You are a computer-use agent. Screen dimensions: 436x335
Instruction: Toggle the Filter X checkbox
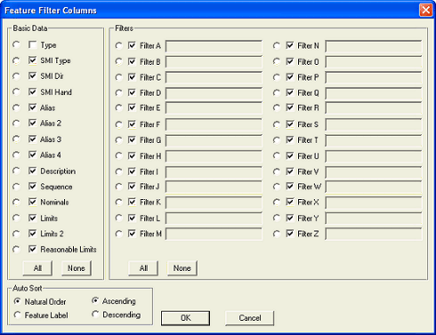(290, 202)
